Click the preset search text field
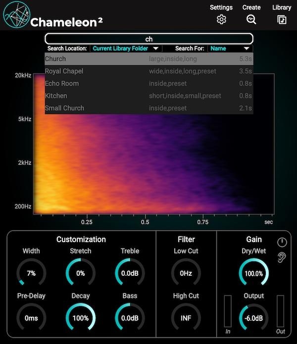 pyautogui.click(x=148, y=39)
